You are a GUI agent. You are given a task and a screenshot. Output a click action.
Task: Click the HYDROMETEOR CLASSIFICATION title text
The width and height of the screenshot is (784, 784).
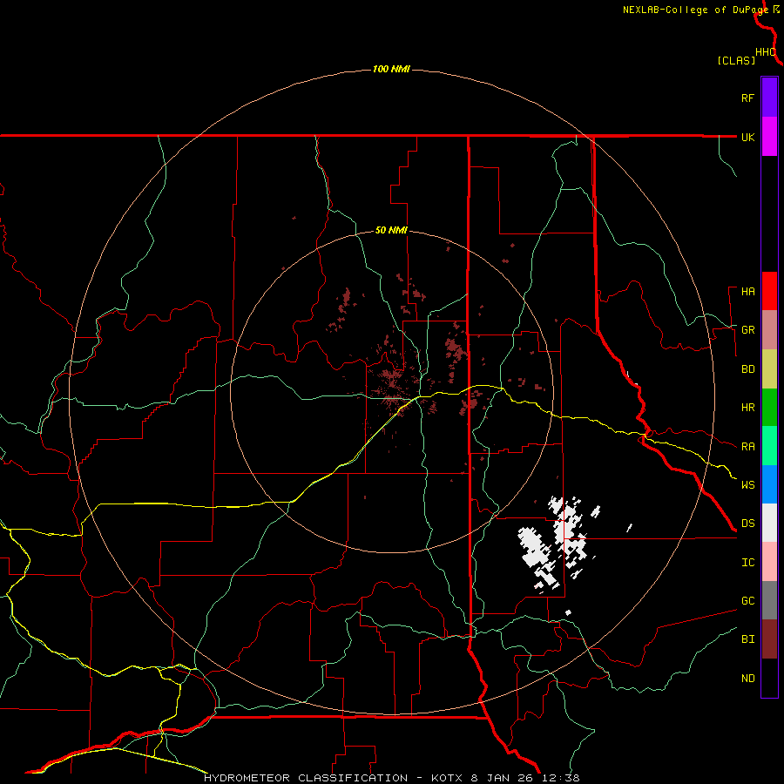[x=306, y=778]
